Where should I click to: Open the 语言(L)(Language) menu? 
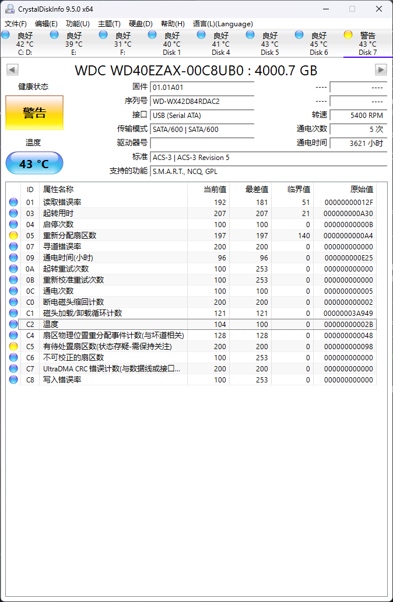pyautogui.click(x=223, y=24)
